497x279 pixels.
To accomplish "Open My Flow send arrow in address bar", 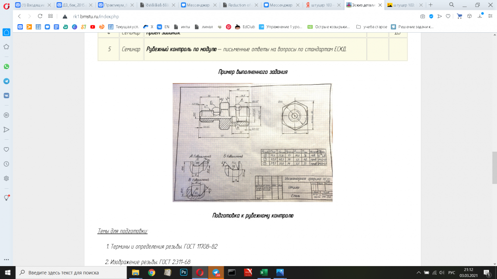I will click(439, 16).
